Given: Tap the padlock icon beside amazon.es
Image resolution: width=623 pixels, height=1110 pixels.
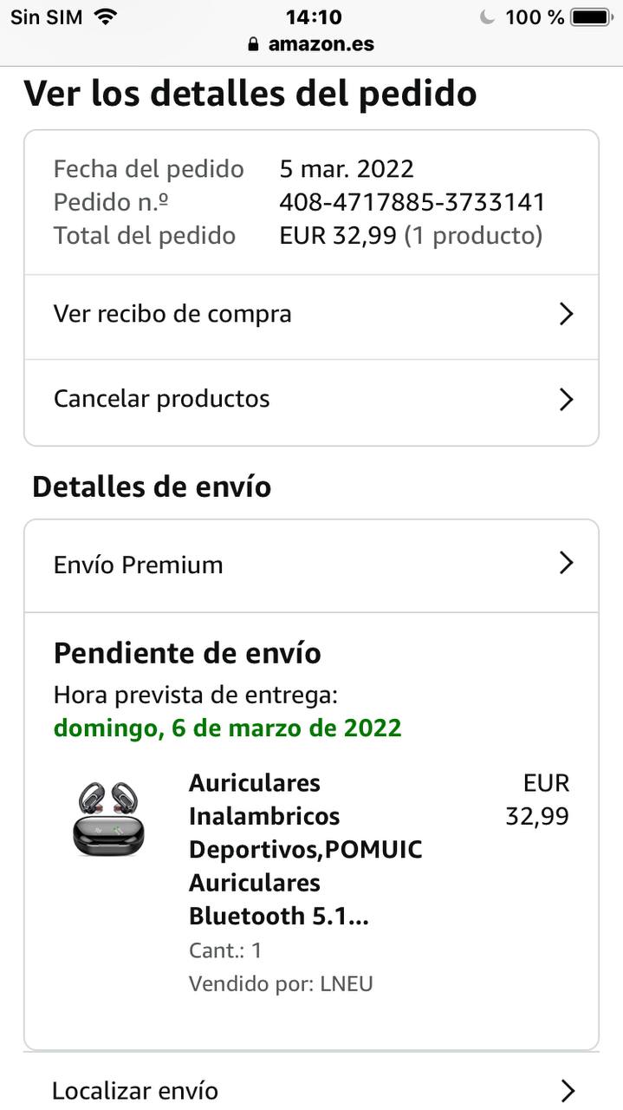Looking at the screenshot, I should pyautogui.click(x=253, y=44).
